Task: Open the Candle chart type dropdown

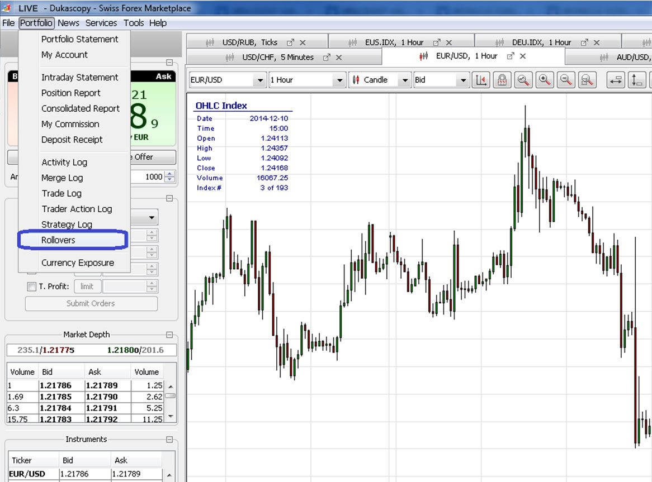Action: [405, 80]
